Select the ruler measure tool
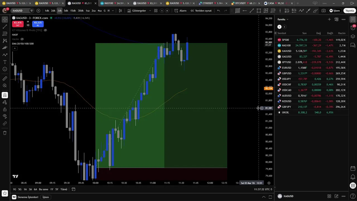The height and width of the screenshot is (201, 357). click(x=5, y=79)
